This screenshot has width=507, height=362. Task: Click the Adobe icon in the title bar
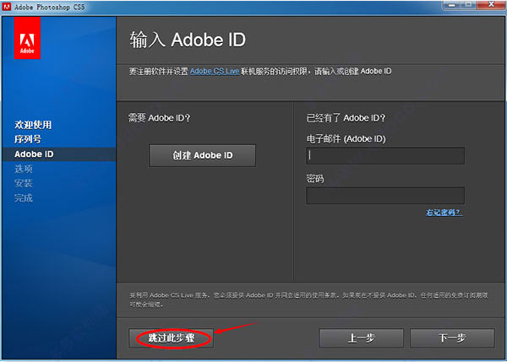click(x=7, y=7)
